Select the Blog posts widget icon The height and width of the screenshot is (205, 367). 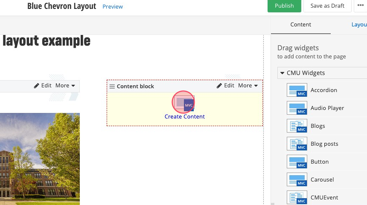point(297,144)
